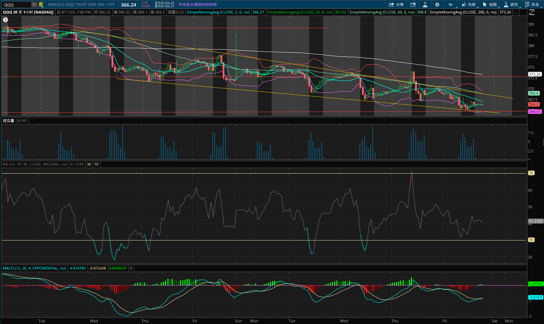Click the MACD signal value -0.872438

click(x=98, y=268)
